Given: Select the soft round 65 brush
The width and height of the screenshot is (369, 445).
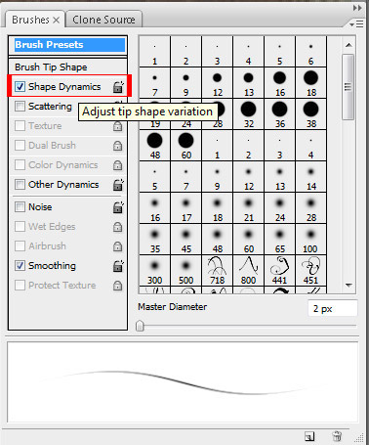Looking at the screenshot, I should 280,240.
